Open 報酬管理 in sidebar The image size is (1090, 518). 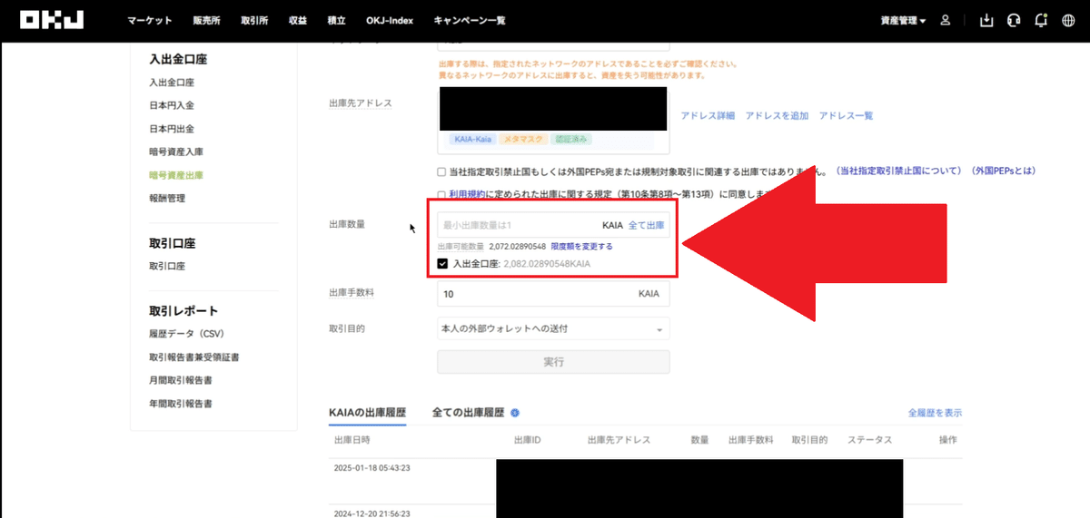pyautogui.click(x=167, y=198)
